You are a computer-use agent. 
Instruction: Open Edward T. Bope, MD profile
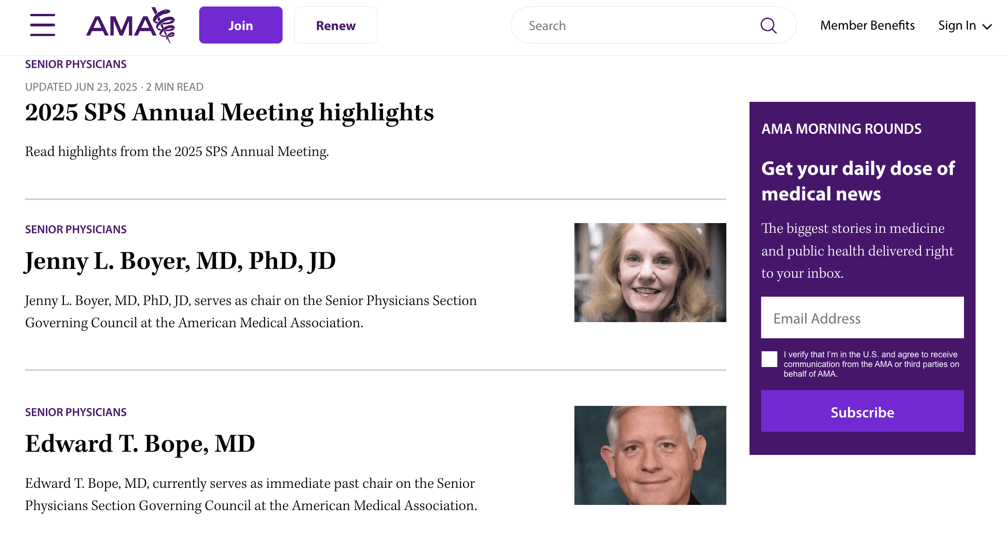click(x=140, y=444)
